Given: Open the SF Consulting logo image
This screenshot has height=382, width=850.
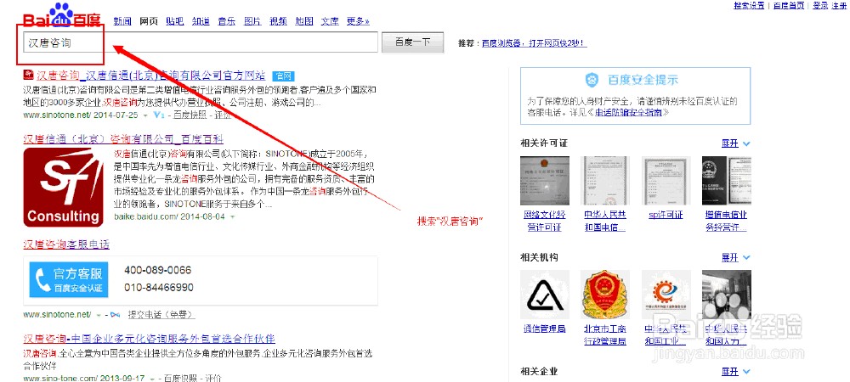Looking at the screenshot, I should (x=64, y=188).
